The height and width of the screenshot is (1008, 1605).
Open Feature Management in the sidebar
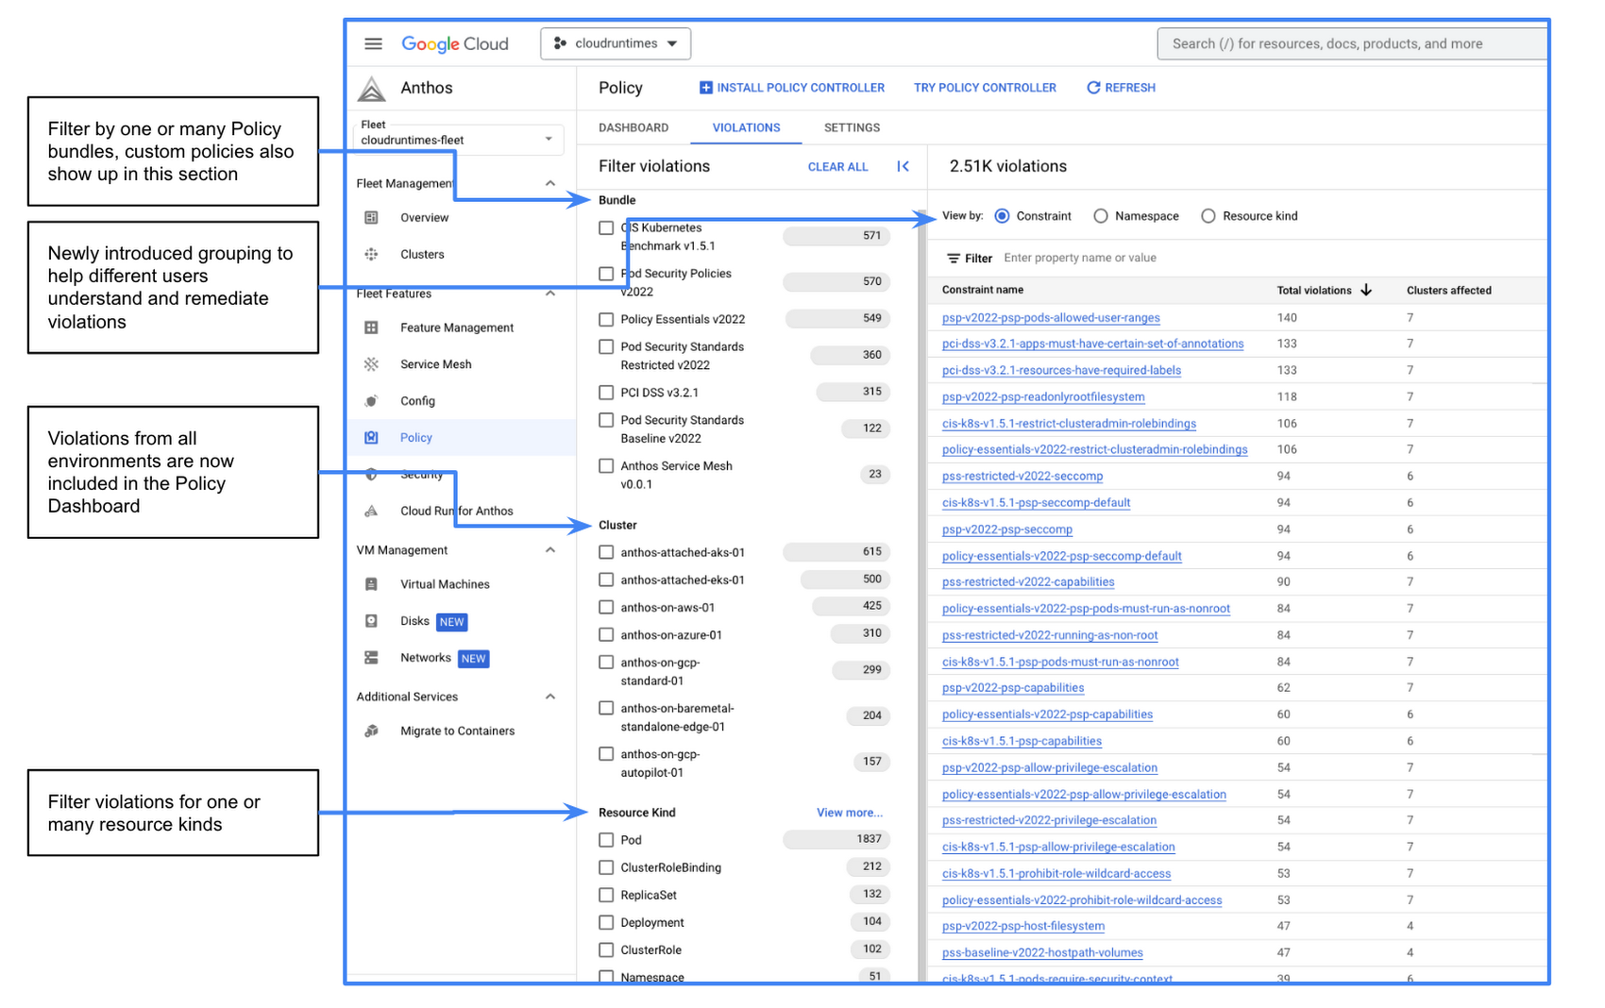coord(457,328)
